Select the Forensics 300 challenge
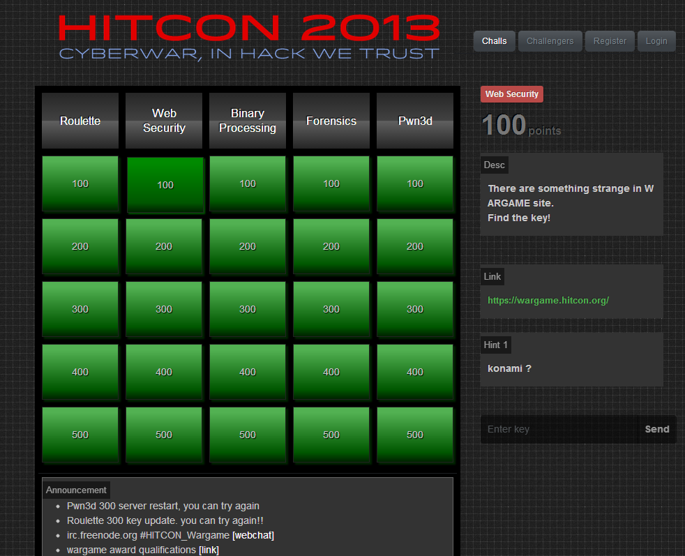Screen dimensions: 685x556 (x=331, y=309)
